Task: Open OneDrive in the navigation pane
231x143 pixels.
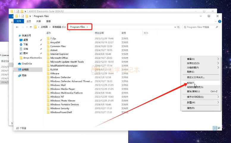Action: click(26, 63)
